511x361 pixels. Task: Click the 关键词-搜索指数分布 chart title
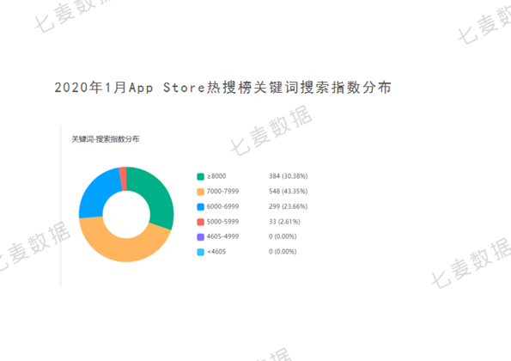click(x=106, y=139)
